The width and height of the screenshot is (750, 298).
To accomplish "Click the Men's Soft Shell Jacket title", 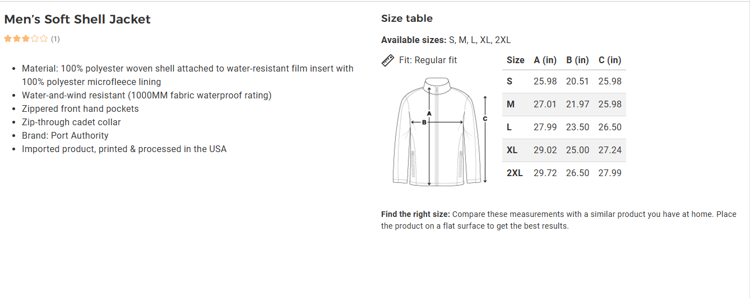I will (x=77, y=20).
